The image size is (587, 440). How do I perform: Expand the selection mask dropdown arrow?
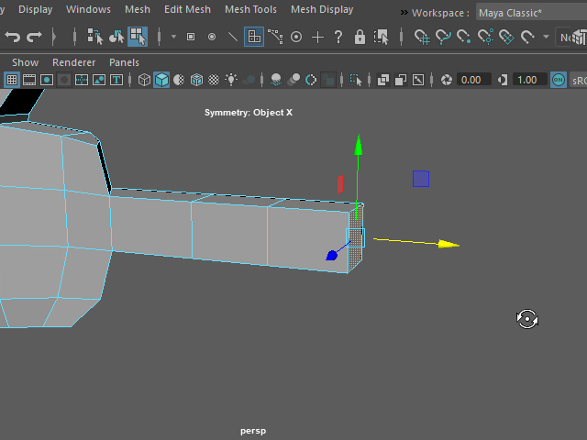point(174,37)
